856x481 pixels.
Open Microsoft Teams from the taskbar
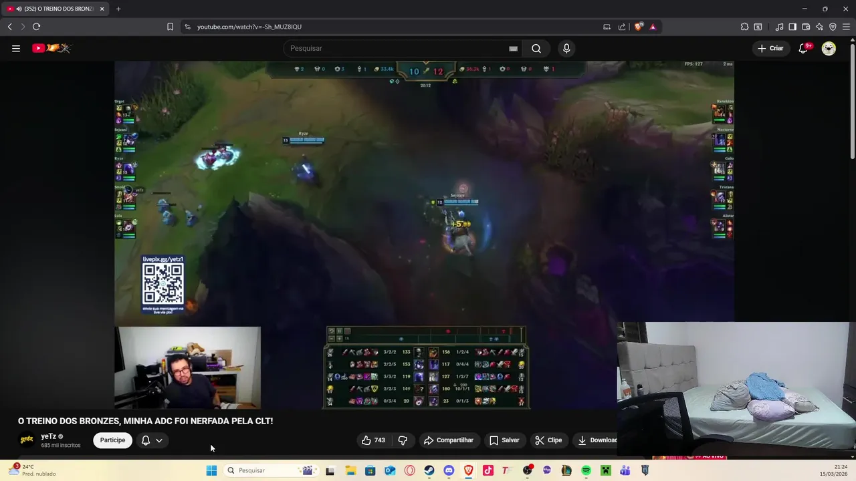(x=625, y=470)
